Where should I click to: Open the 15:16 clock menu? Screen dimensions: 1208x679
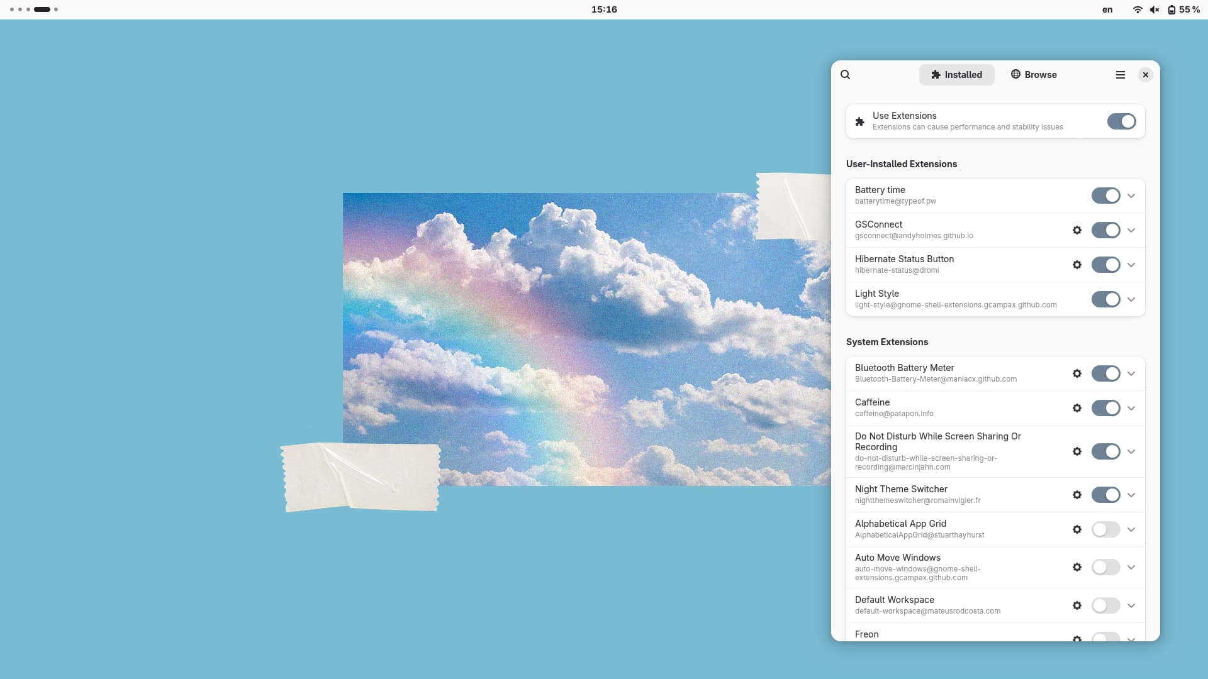click(604, 9)
